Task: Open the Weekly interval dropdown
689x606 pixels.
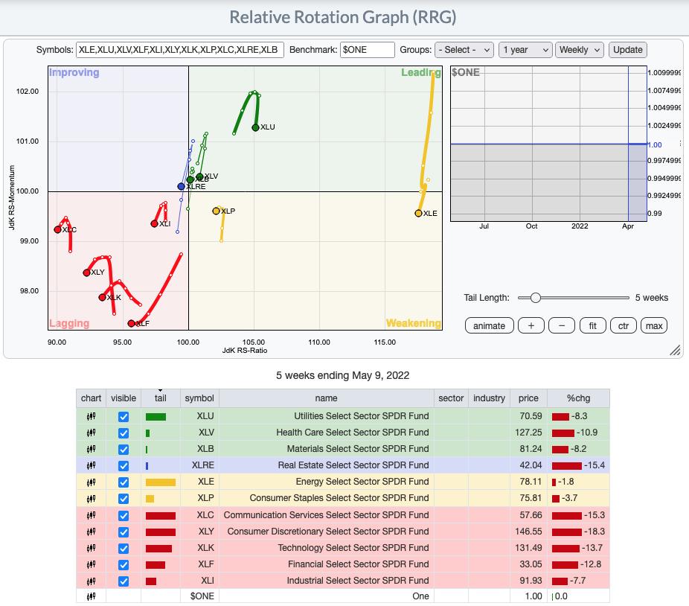Action: click(x=580, y=50)
